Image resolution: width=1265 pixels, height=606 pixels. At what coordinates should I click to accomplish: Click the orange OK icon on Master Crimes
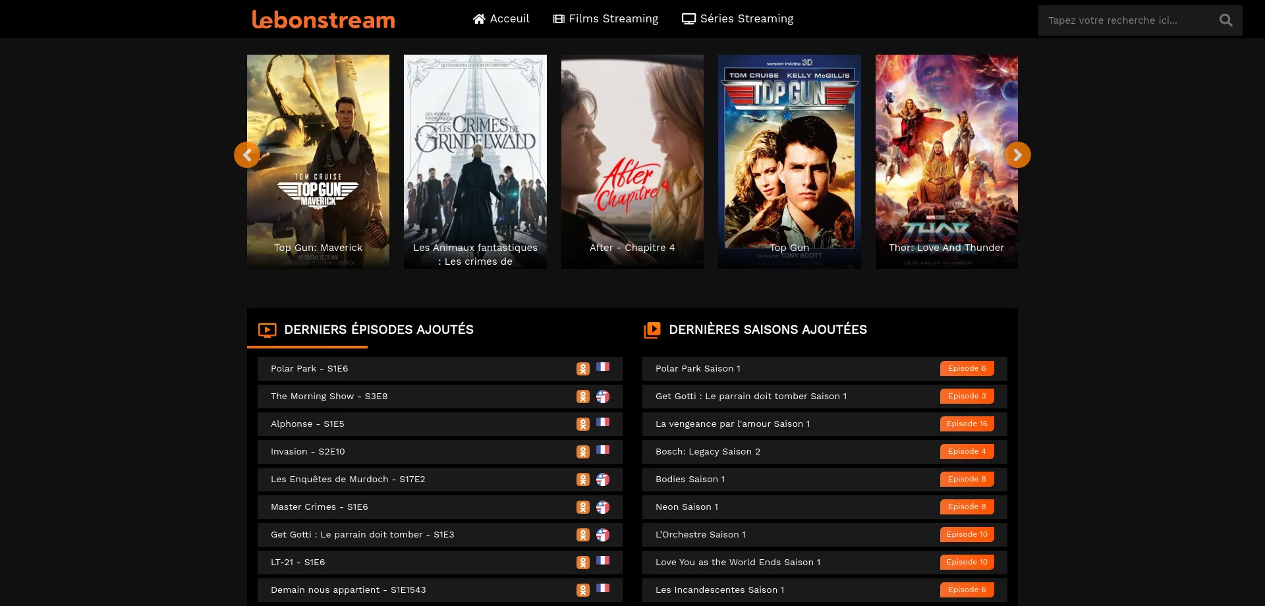(x=583, y=507)
